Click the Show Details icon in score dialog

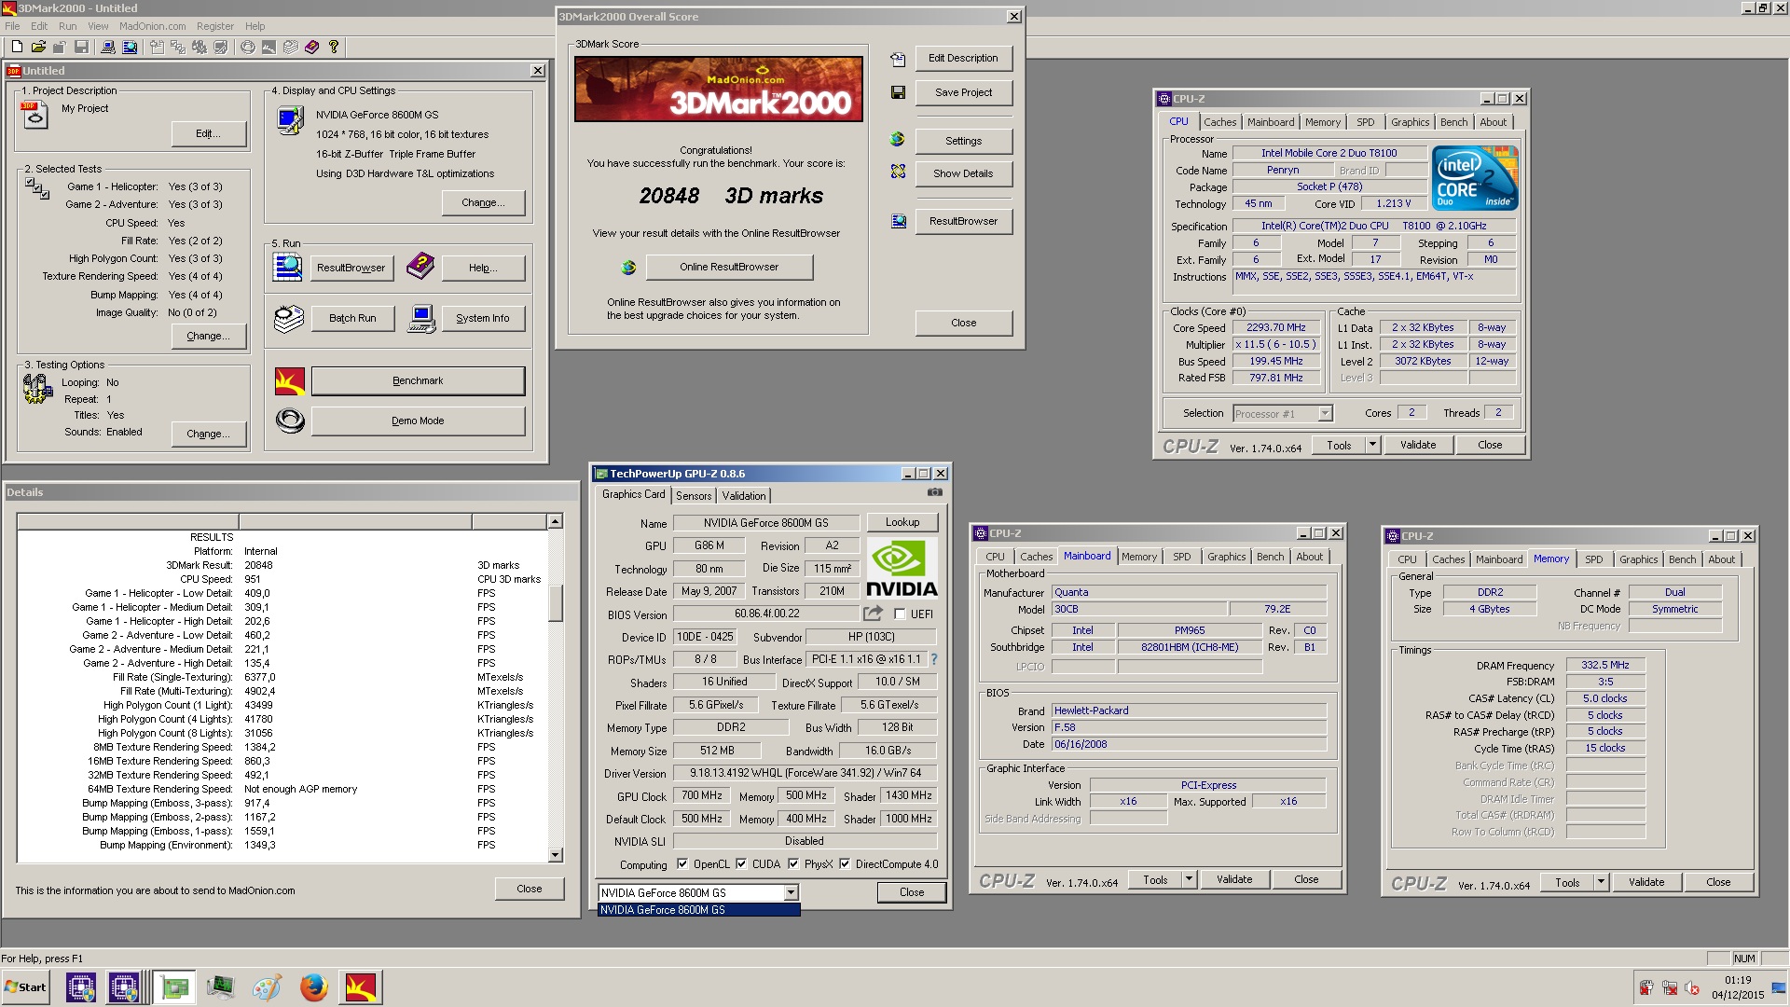click(898, 172)
